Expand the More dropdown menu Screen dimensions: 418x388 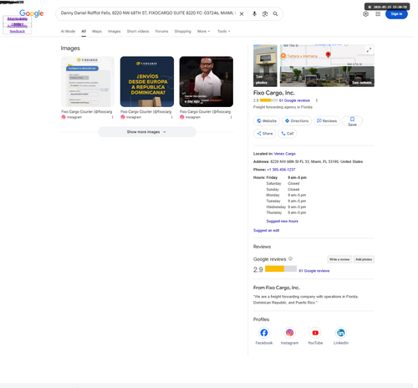click(203, 31)
